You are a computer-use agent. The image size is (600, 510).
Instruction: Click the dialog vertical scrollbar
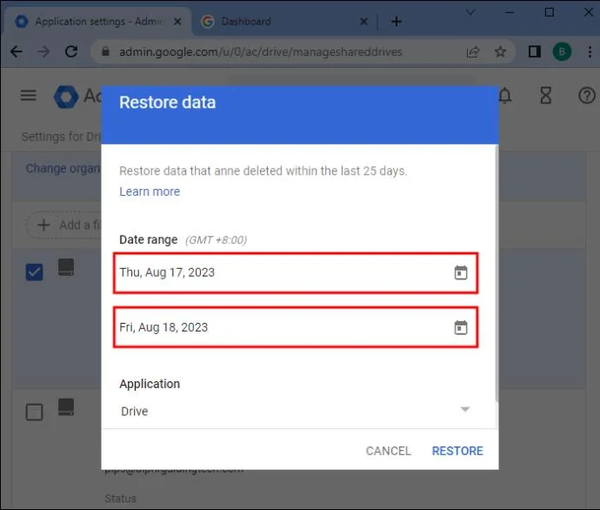click(x=497, y=273)
